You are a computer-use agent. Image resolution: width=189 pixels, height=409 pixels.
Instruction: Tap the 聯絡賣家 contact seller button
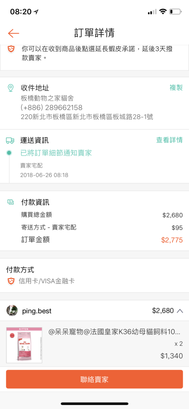click(94, 379)
